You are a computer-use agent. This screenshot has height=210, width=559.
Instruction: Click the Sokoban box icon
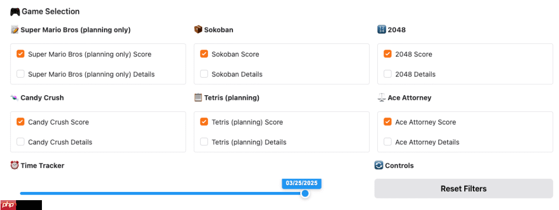point(198,29)
